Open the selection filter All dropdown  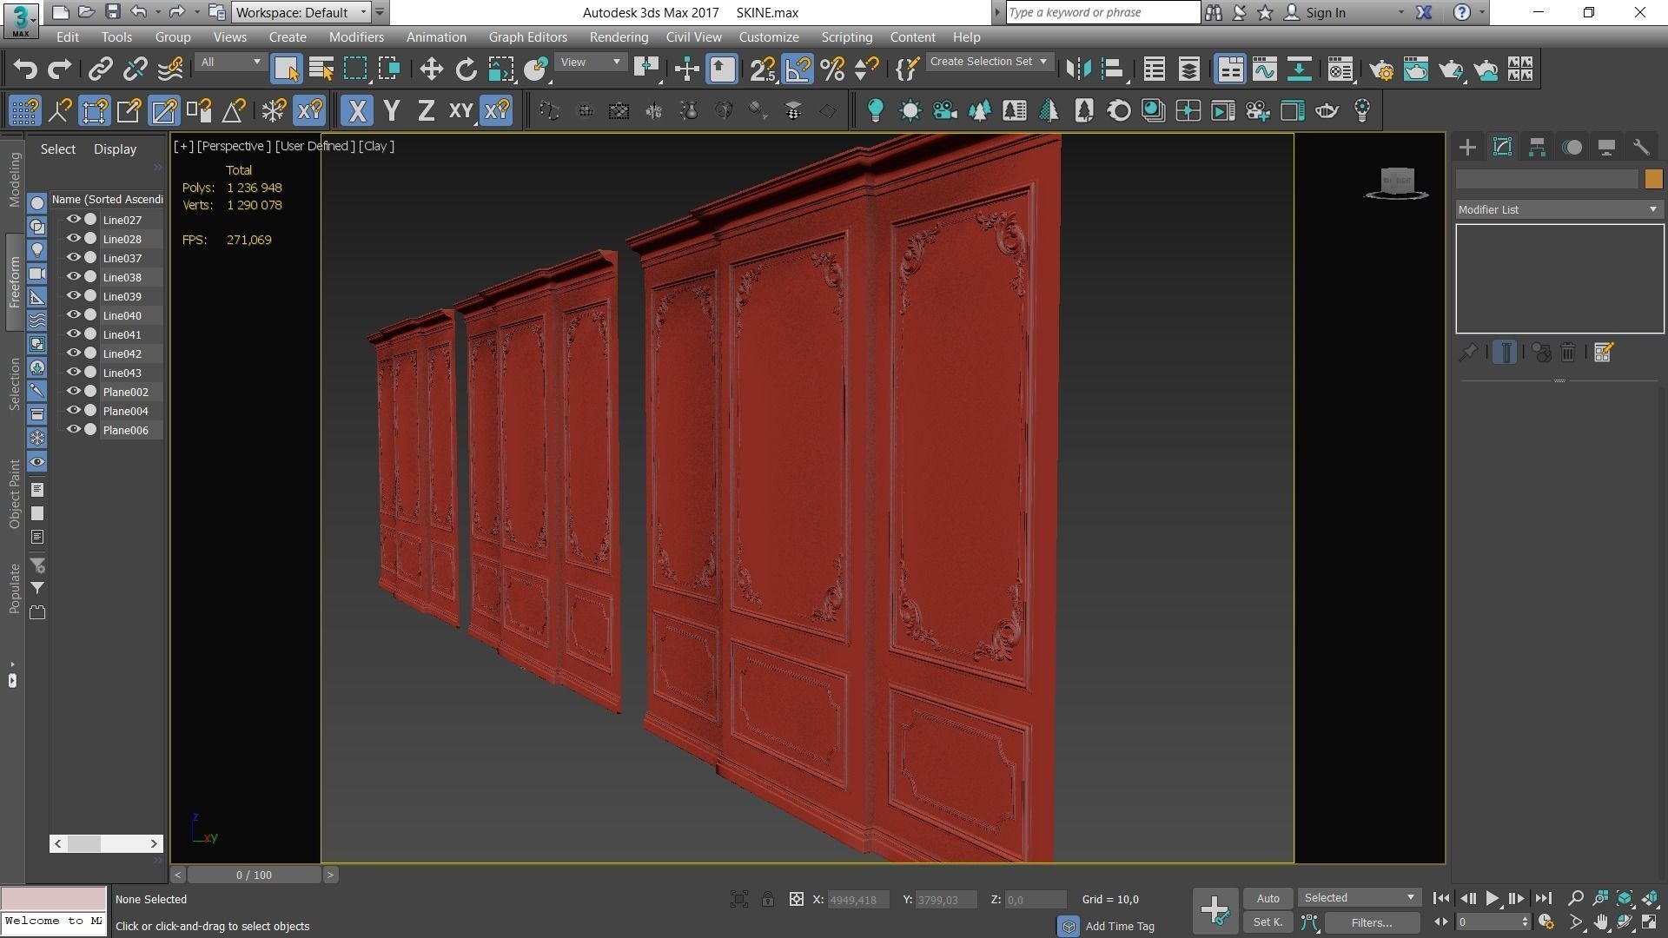230,63
